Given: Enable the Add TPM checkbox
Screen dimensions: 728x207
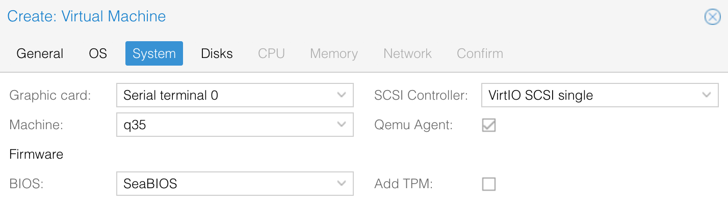Looking at the screenshot, I should [x=489, y=184].
